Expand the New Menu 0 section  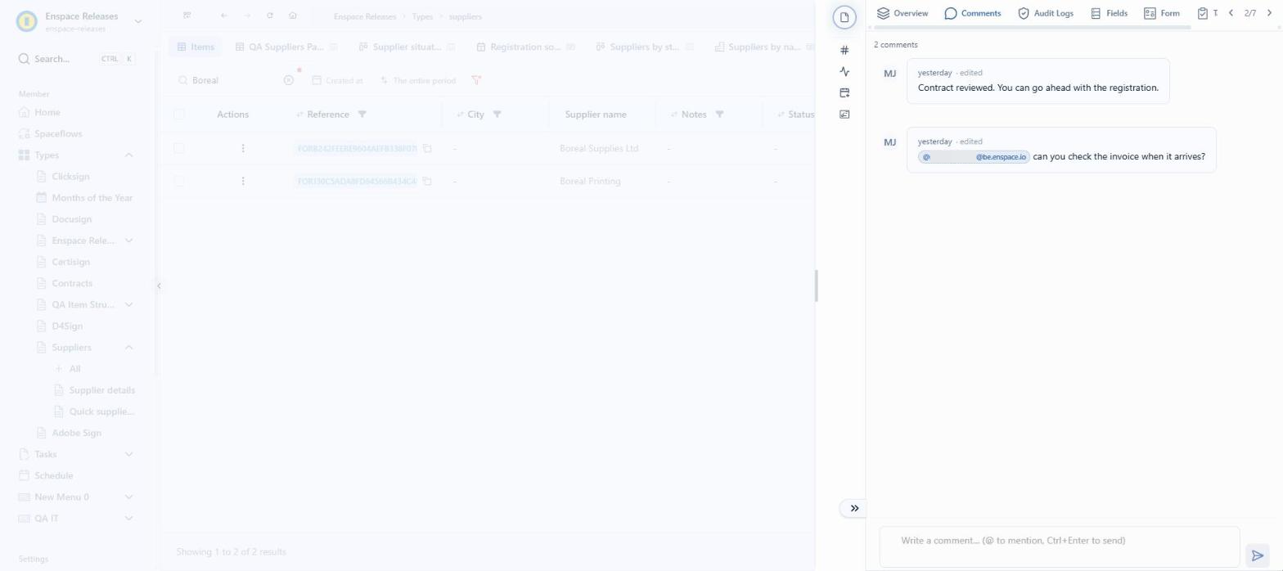[x=128, y=497]
